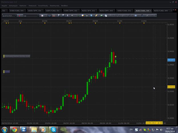Select the text label tool icon
178x133 pixels.
142,16
